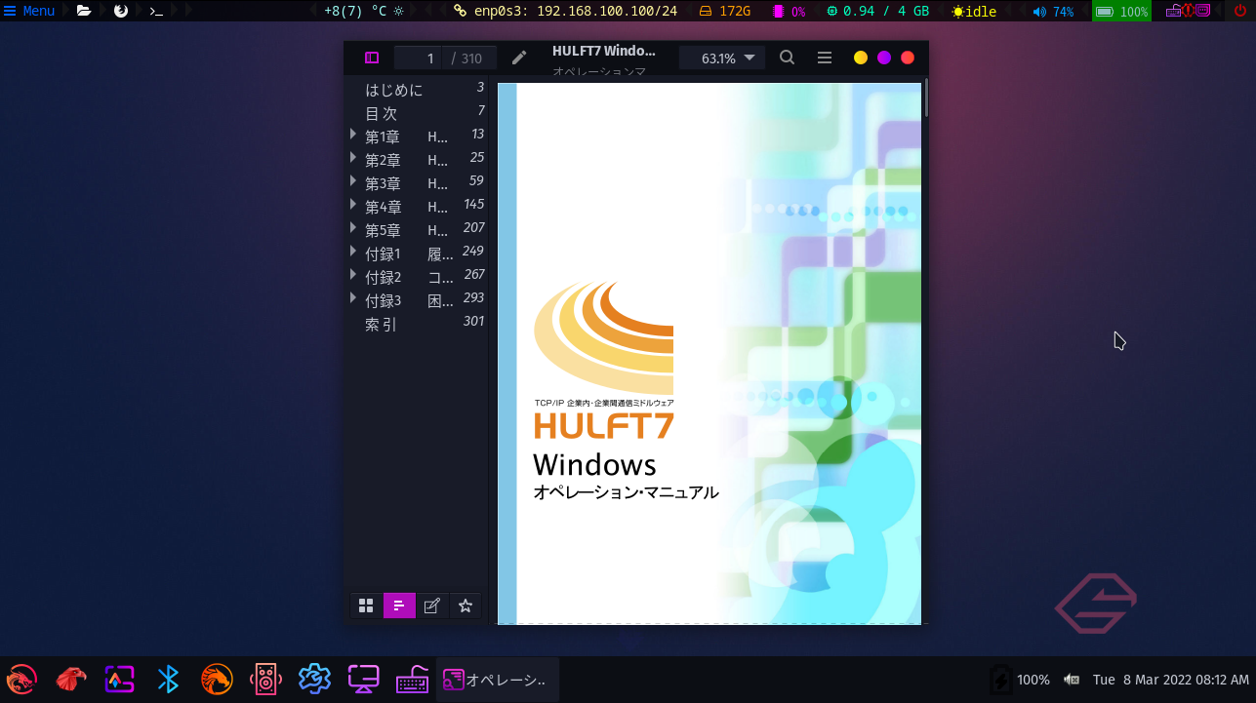The image size is (1256, 703).
Task: Open the Menu button in top panel
Action: click(x=29, y=11)
